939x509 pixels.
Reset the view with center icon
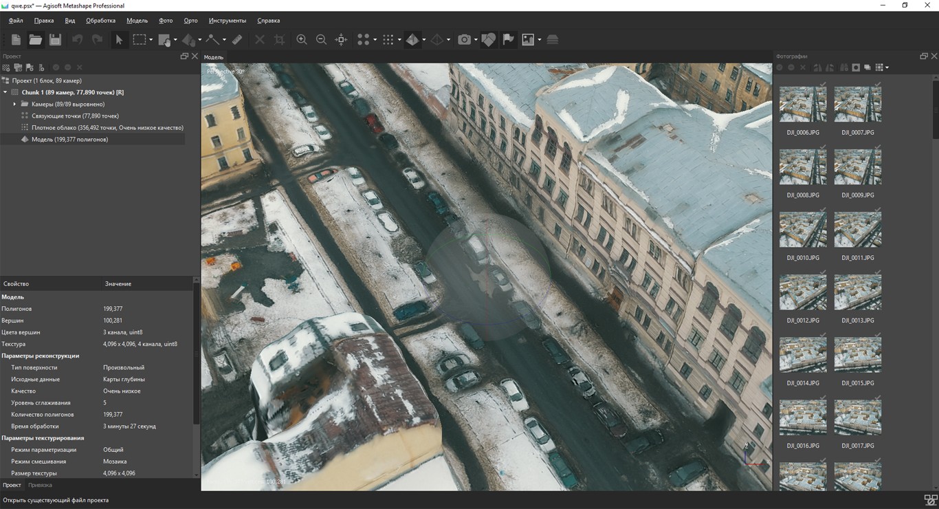coord(341,40)
